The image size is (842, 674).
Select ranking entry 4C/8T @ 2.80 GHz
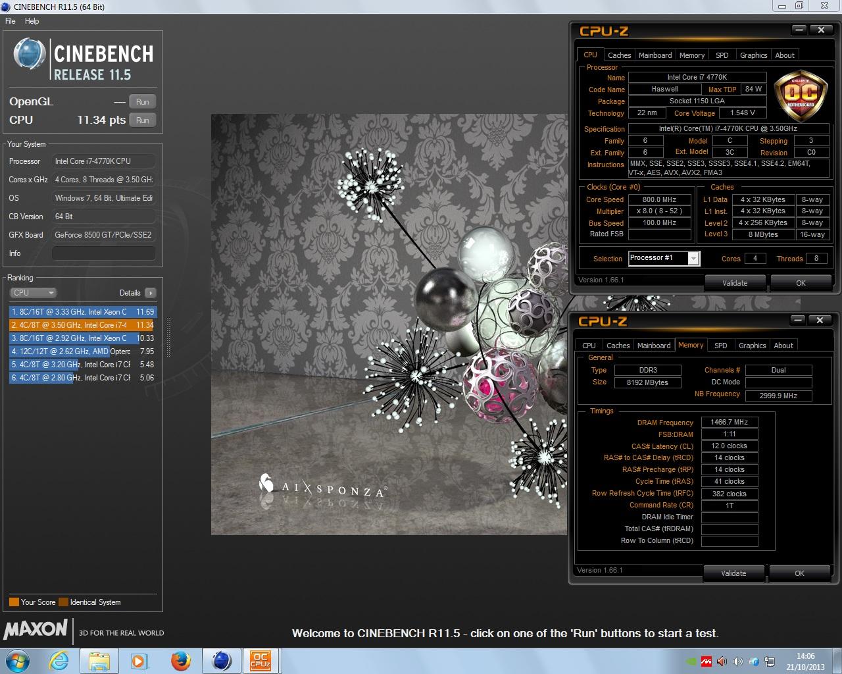coord(82,378)
